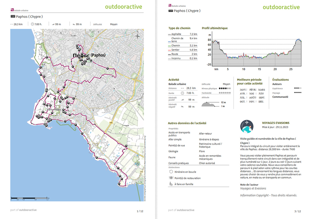Click 'Autres données de l'activité' heading
The image size is (312, 219).
(187, 123)
